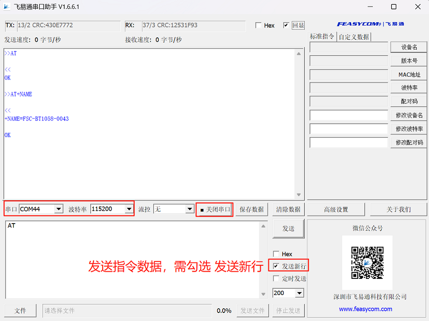Switch to the 标准指令 tab
The width and height of the screenshot is (429, 321).
322,36
